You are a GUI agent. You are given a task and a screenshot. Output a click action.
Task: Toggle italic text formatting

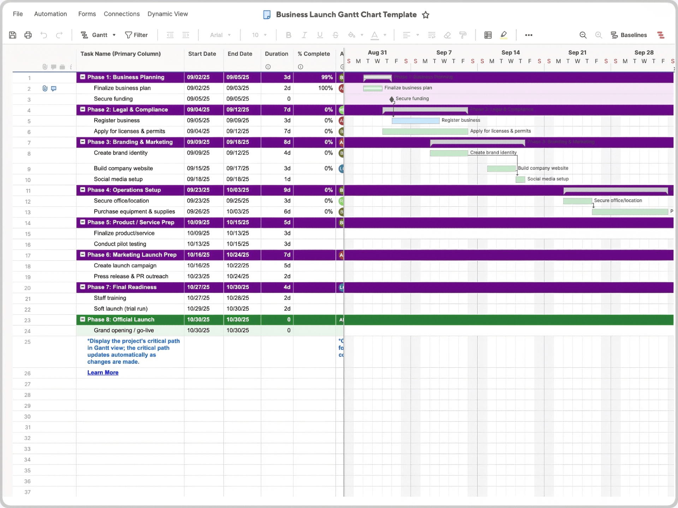[x=304, y=35]
